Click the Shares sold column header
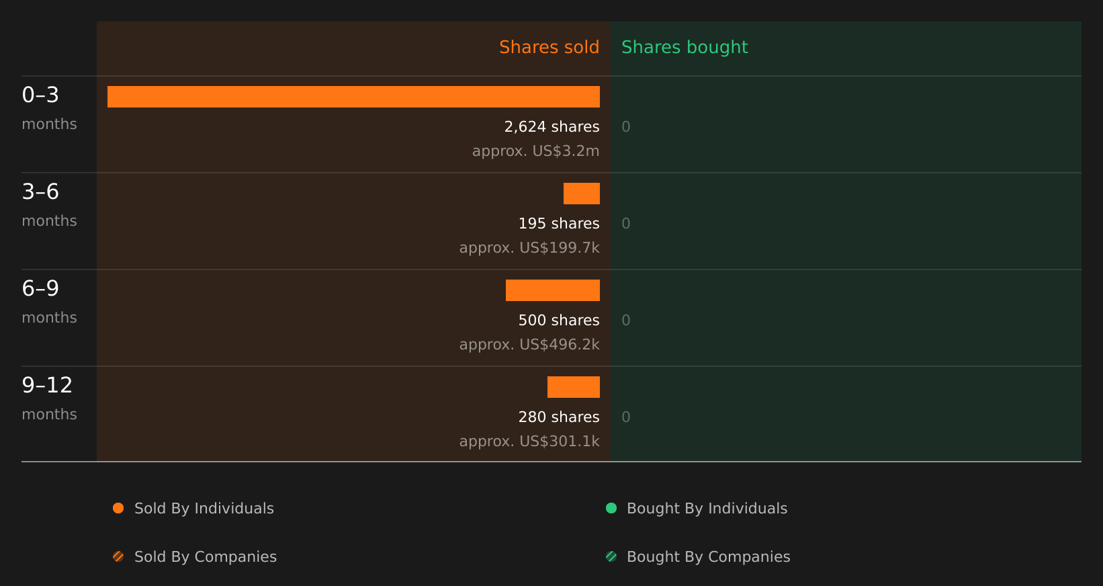Image resolution: width=1103 pixels, height=586 pixels. tap(549, 47)
